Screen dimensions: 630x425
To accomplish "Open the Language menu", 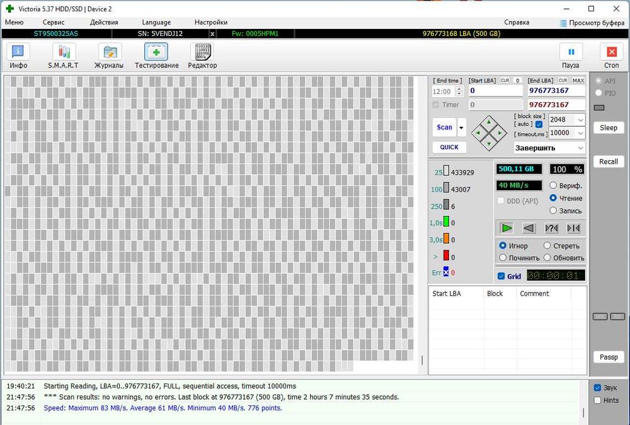I will coord(156,23).
